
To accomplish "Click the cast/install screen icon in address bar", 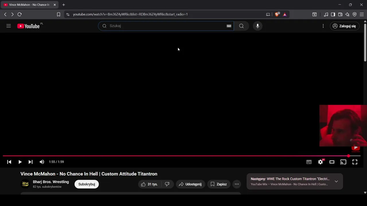I will pos(268,14).
